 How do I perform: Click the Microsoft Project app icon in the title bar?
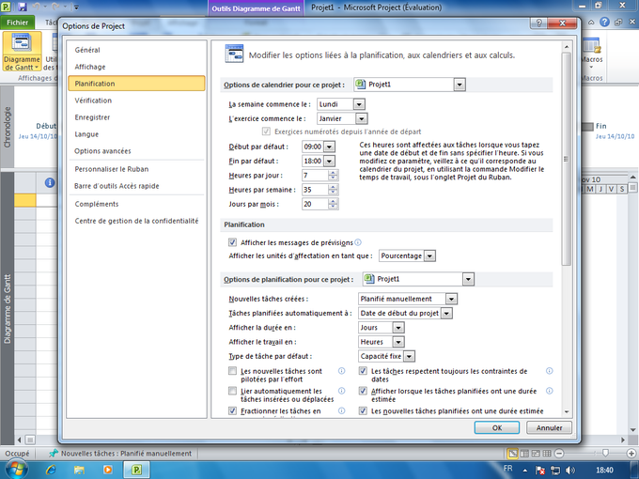tap(7, 7)
